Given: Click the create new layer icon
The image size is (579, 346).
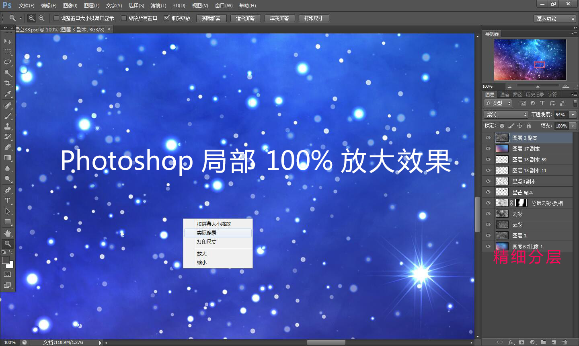Looking at the screenshot, I should pyautogui.click(x=554, y=342).
